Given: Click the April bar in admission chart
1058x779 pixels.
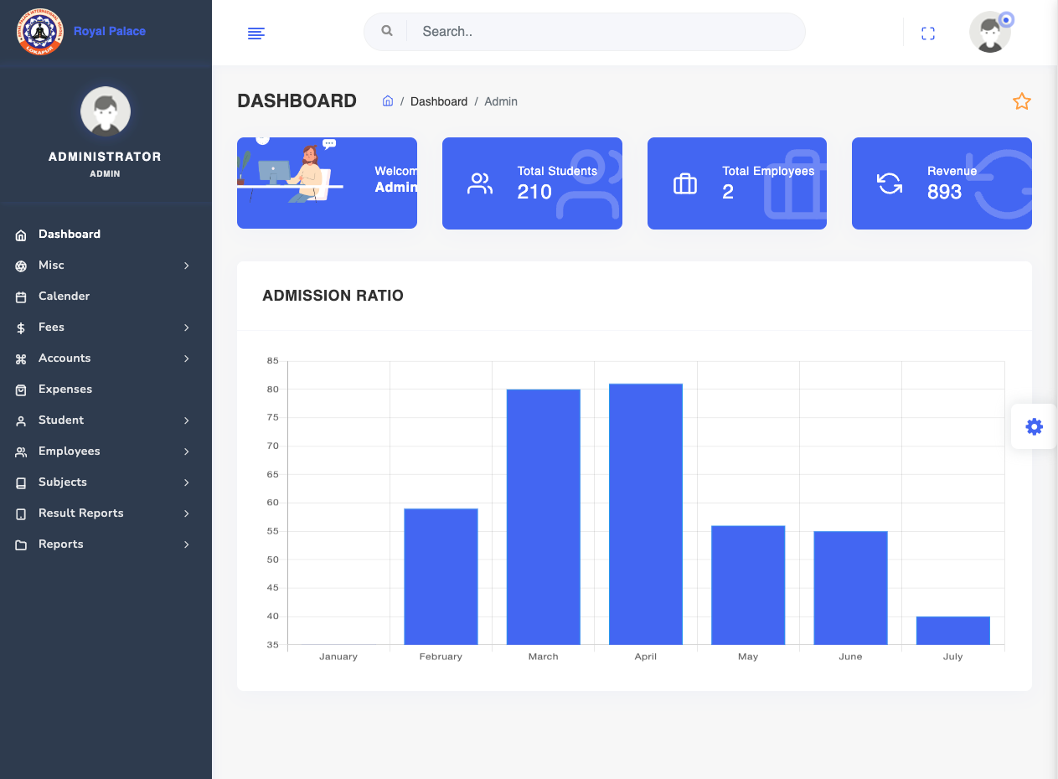Looking at the screenshot, I should 645,513.
